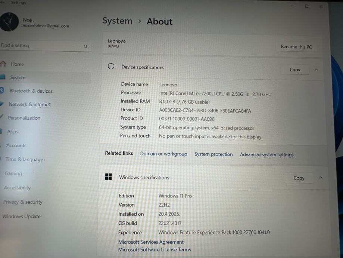Screen dimensions: 343x258
Task: Click the Product ID value 00331-10000-00001-AA098
Action: pos(187,119)
